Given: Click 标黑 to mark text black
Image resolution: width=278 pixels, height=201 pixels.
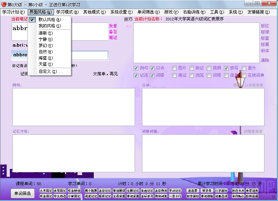Looking at the screenshot, I should [265, 45].
